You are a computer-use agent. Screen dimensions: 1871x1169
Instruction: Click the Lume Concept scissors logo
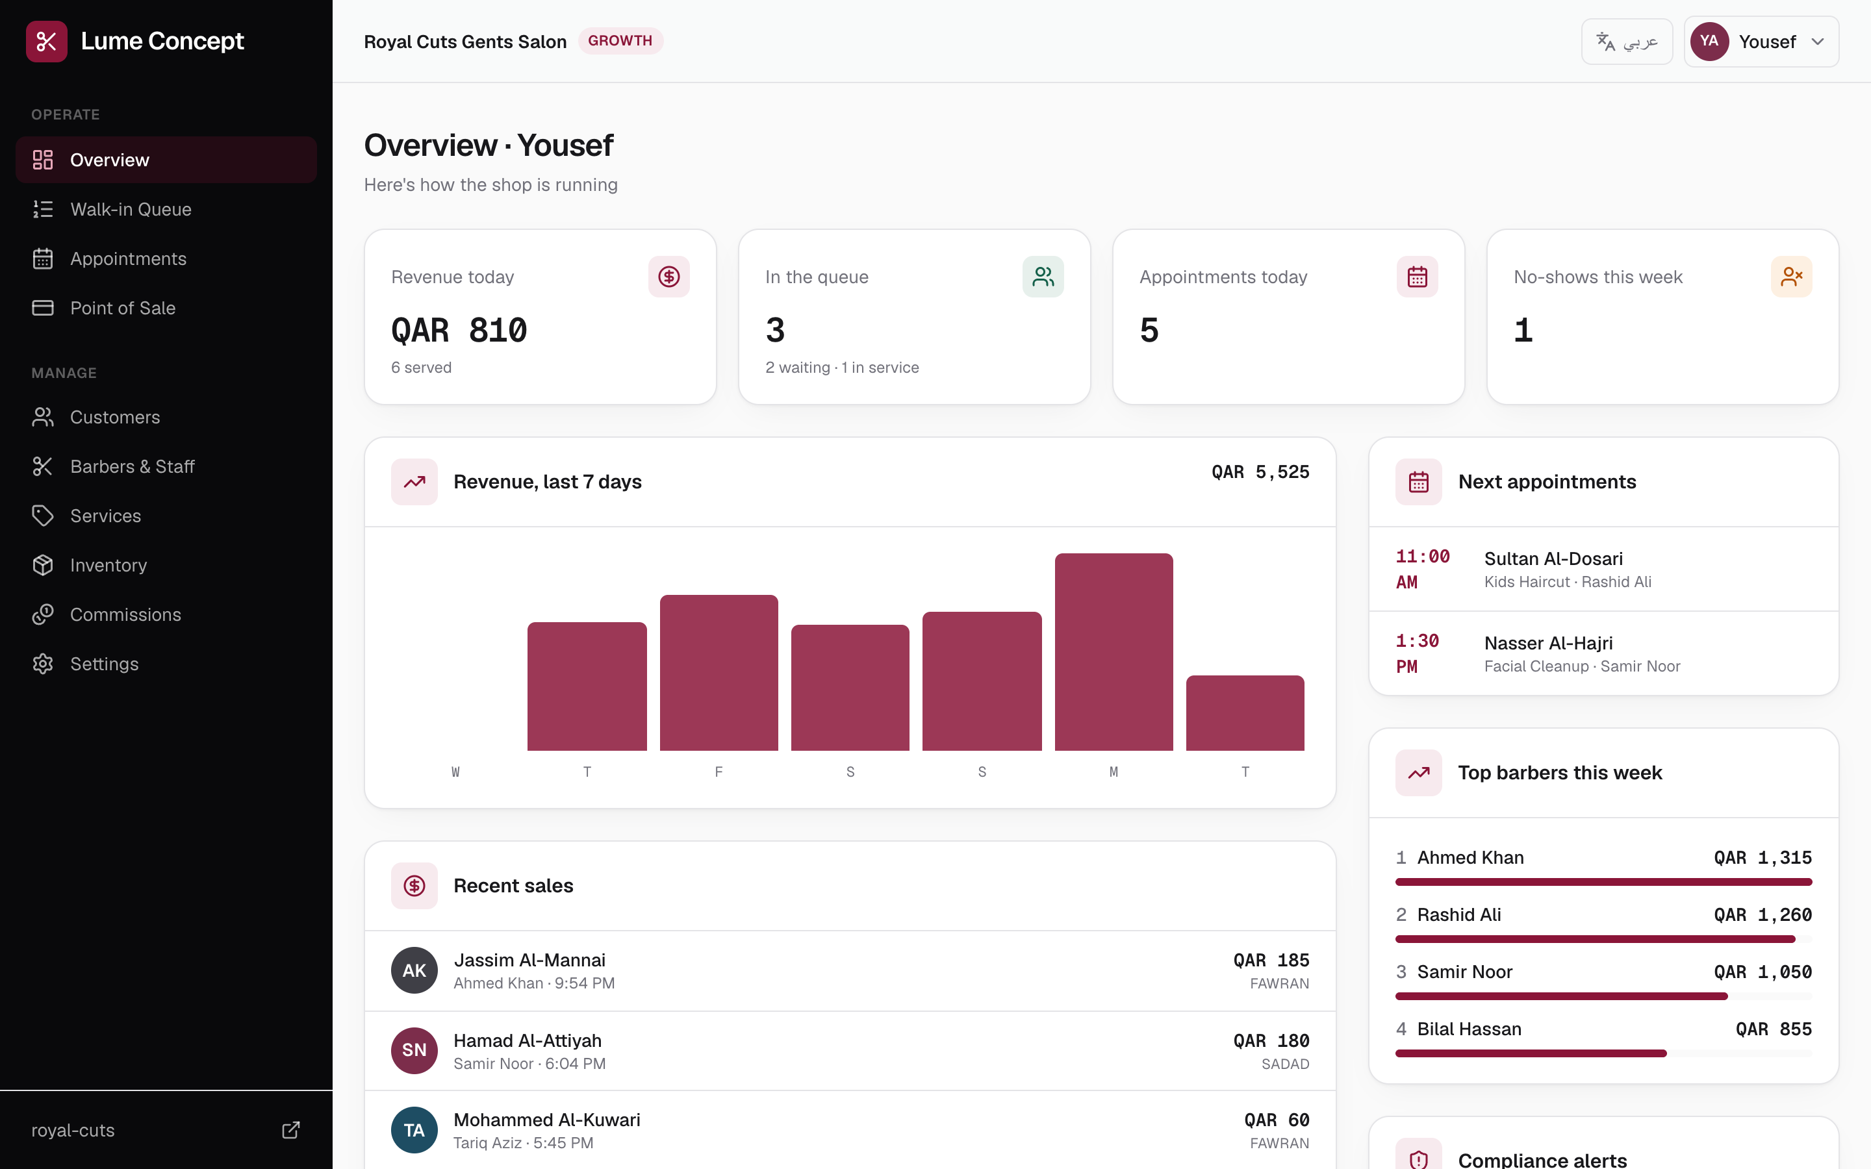pyautogui.click(x=46, y=41)
